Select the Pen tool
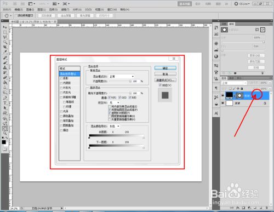This screenshot has width=274, height=212. (x=5, y=98)
